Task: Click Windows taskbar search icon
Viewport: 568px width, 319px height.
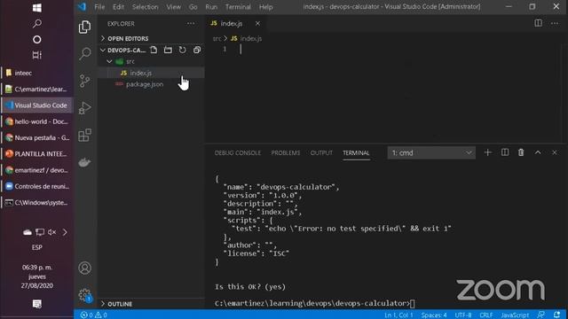Action: pos(37,24)
